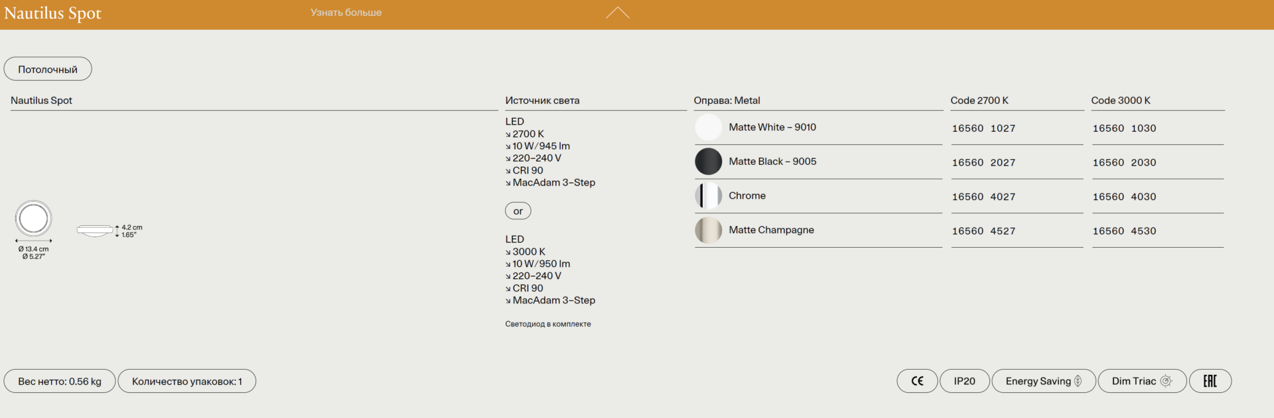Click the top-view diameter drawing icon
The height and width of the screenshot is (418, 1274).
pyautogui.click(x=33, y=219)
